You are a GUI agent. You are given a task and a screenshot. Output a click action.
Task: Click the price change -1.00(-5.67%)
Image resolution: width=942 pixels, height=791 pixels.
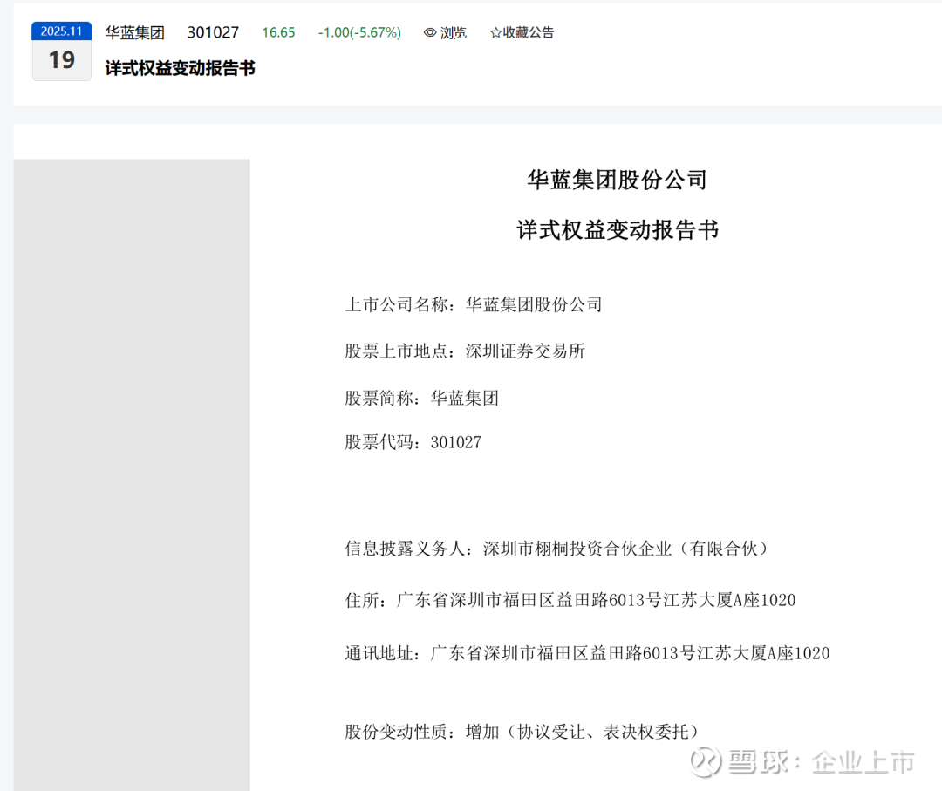tap(359, 32)
